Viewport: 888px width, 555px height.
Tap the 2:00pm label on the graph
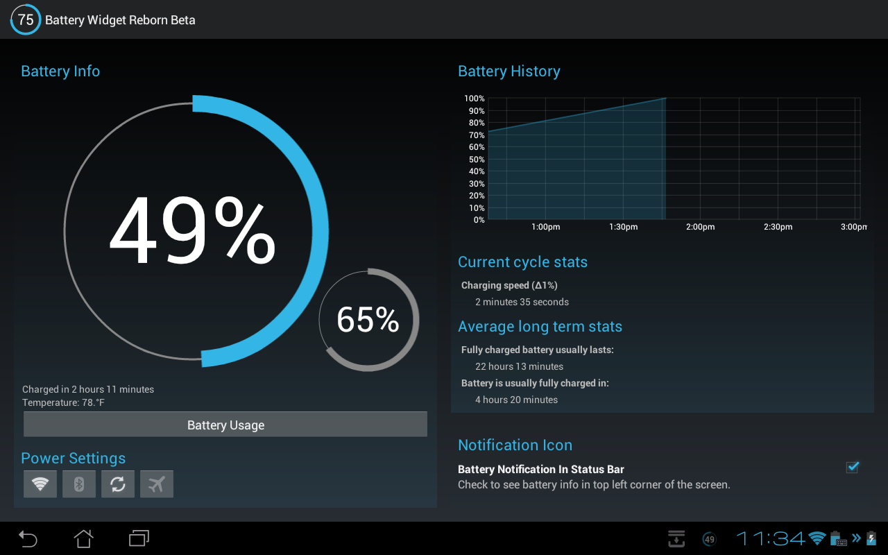[x=701, y=227]
